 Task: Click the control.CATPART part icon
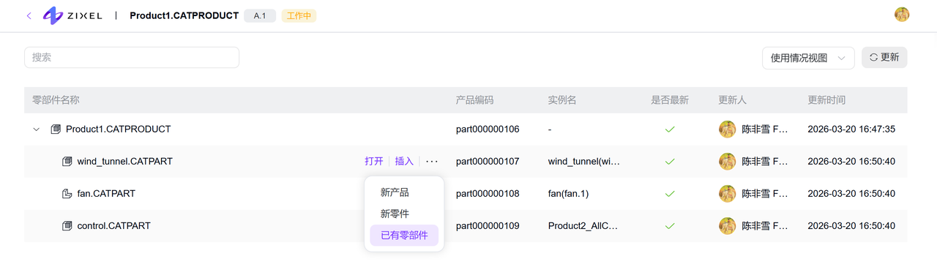pos(67,226)
